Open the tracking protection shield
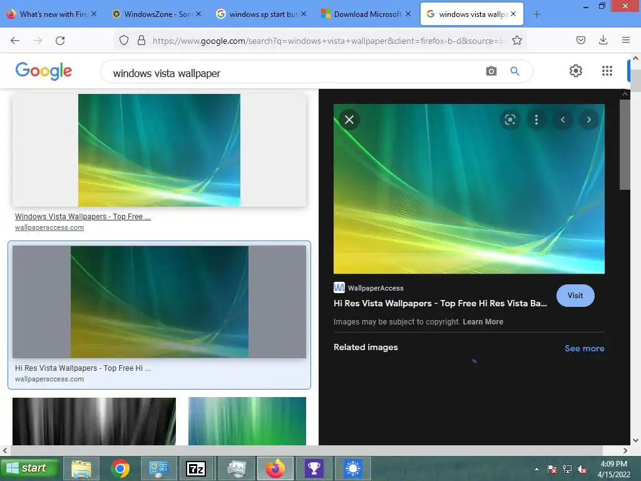The width and height of the screenshot is (641, 481). (124, 40)
